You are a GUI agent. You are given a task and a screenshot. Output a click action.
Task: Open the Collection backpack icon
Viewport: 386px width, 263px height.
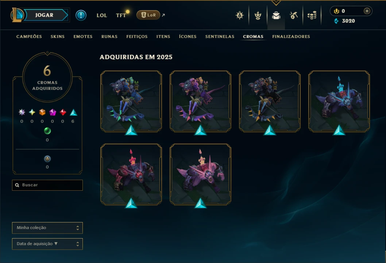(276, 16)
